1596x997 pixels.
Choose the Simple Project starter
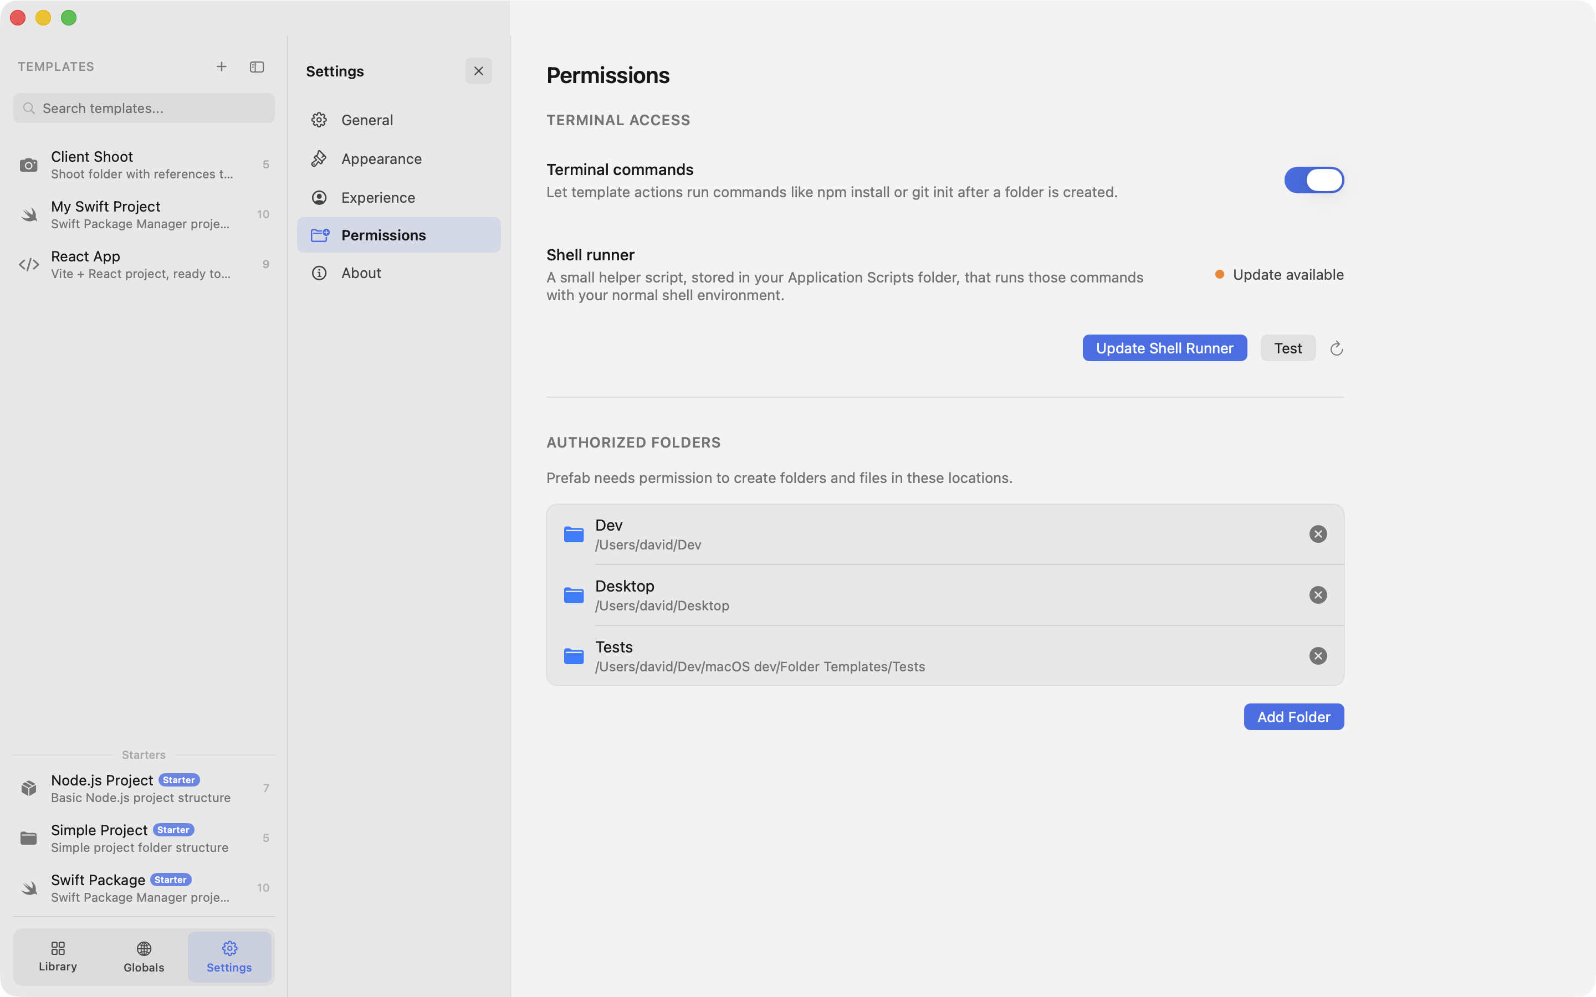144,838
